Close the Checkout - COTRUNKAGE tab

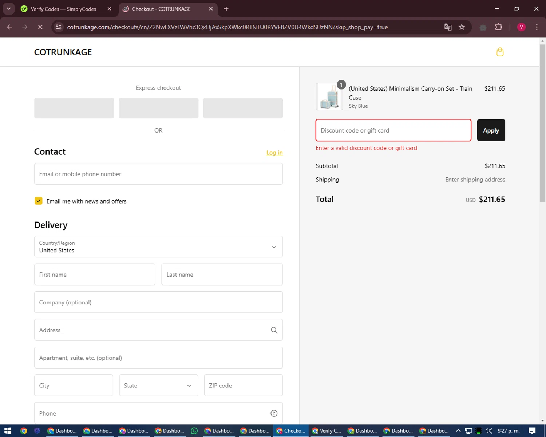[211, 9]
